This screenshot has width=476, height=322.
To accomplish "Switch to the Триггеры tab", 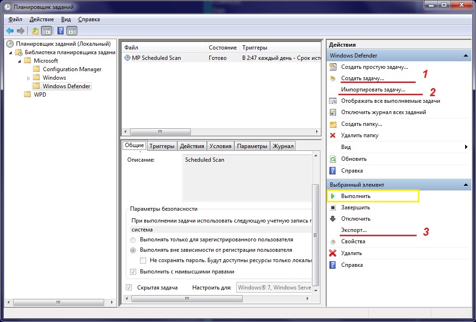I will pyautogui.click(x=162, y=146).
